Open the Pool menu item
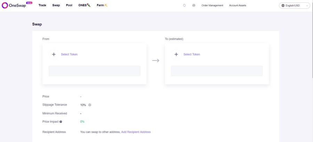The width and height of the screenshot is (313, 142). coord(69,5)
